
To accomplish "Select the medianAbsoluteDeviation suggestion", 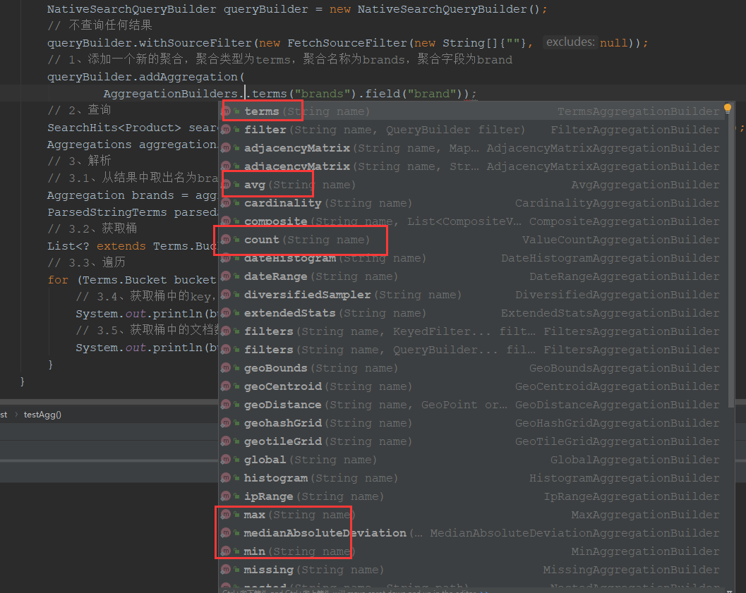I will click(325, 532).
